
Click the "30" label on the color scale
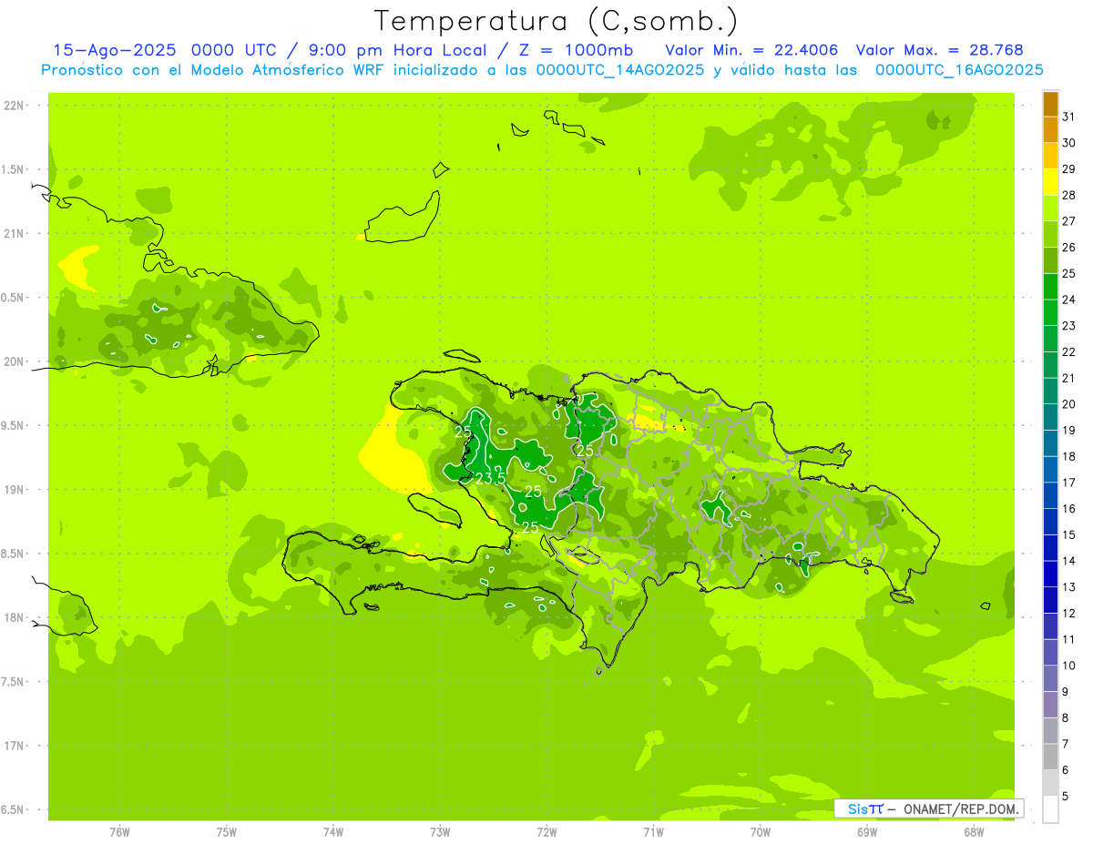click(x=1069, y=143)
